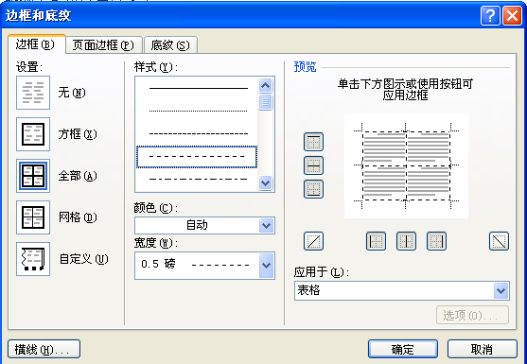The width and height of the screenshot is (527, 364).
Task: Click the style list scroll up arrow
Action: click(x=265, y=85)
